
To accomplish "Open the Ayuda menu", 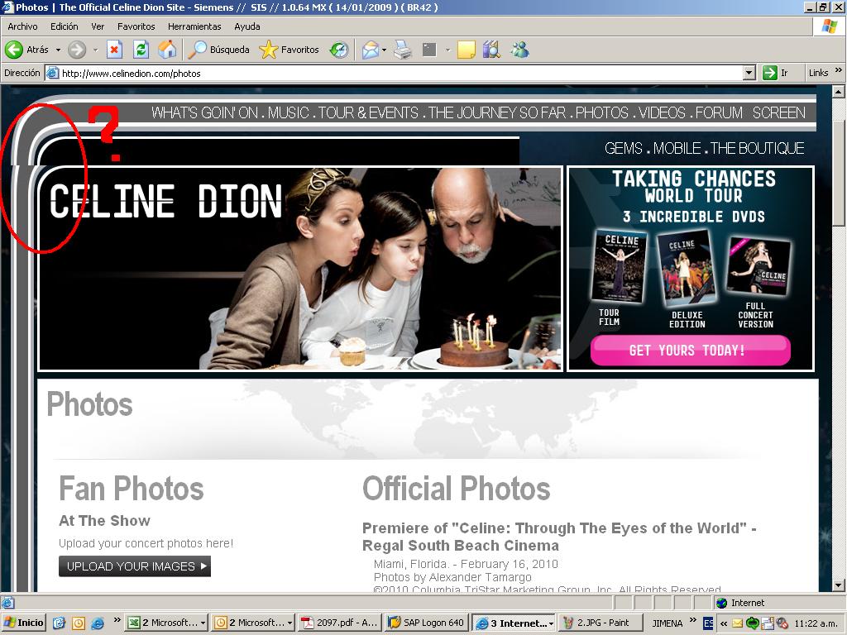I will (246, 26).
